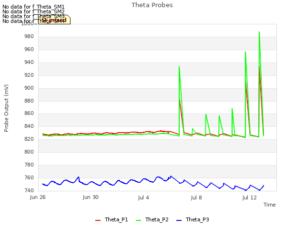Click the first green spike peak near 934
This screenshot has height=229, width=305.
[x=179, y=67]
